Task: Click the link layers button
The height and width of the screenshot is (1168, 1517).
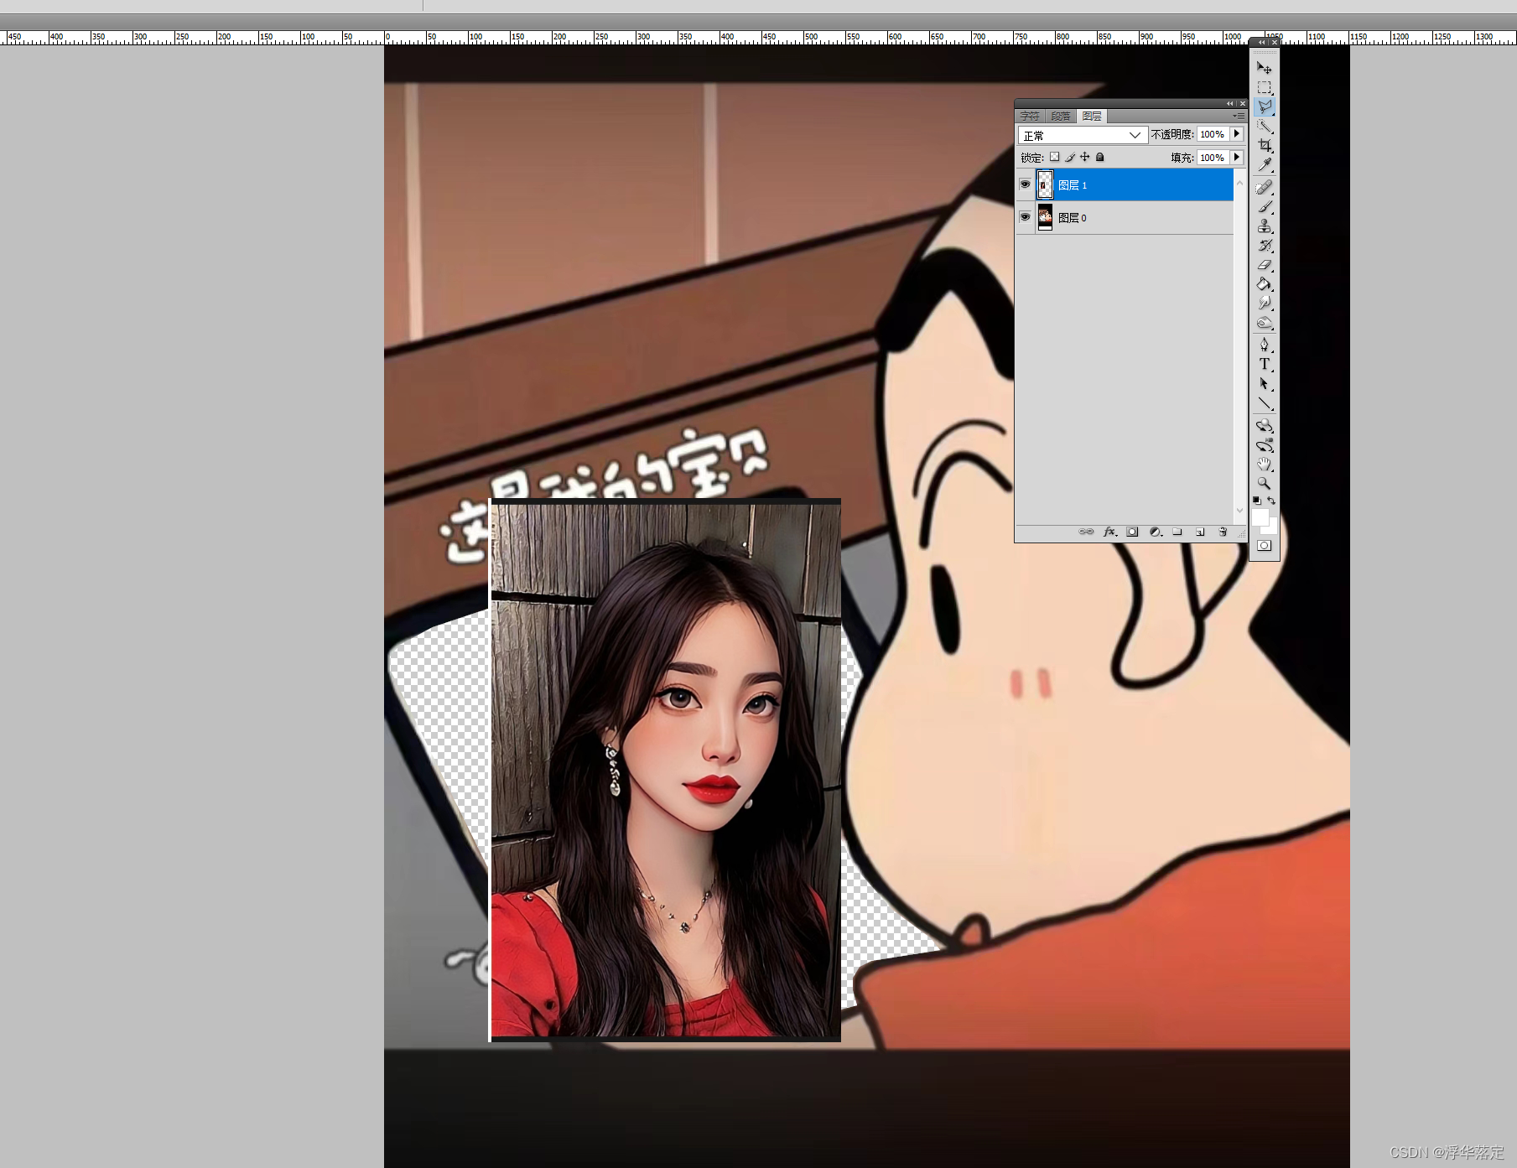Action: click(x=1086, y=532)
